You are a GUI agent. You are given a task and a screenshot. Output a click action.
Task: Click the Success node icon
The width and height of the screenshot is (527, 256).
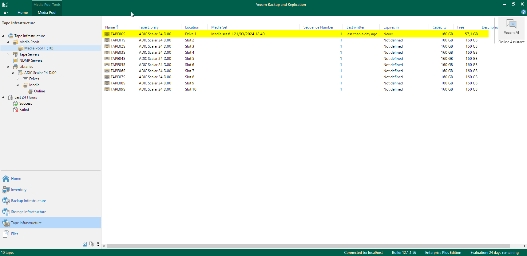click(x=16, y=103)
